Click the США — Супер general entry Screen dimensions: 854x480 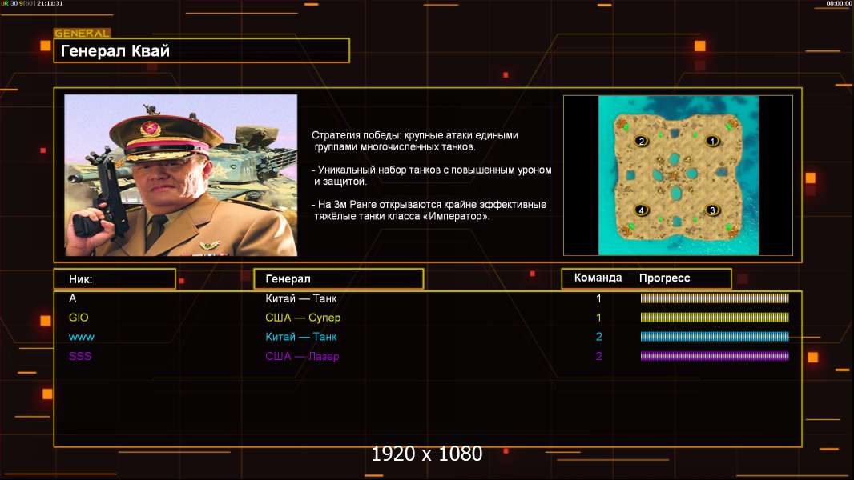[303, 318]
